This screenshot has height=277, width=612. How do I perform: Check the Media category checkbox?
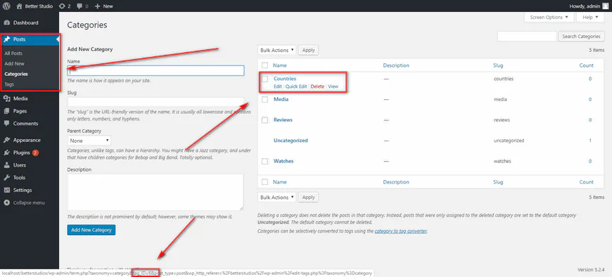(x=265, y=100)
